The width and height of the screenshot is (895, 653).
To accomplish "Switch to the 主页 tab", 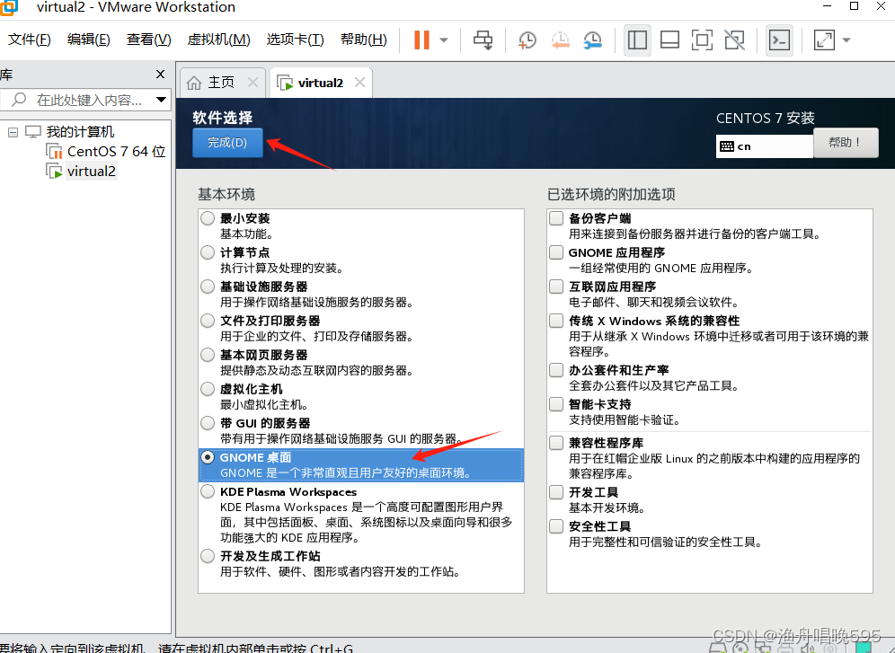I will coord(221,83).
